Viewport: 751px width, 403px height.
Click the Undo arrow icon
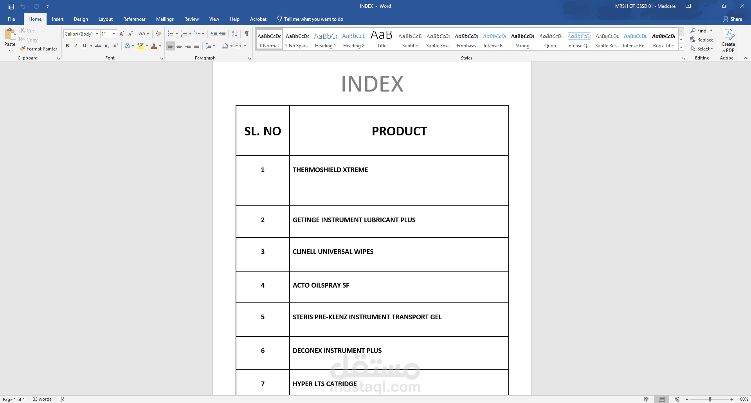coord(23,6)
